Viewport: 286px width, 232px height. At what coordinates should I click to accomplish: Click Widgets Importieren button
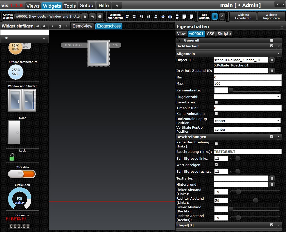click(x=271, y=17)
